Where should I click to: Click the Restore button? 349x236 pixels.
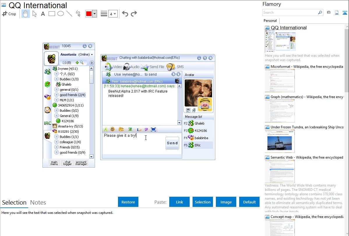(x=128, y=202)
